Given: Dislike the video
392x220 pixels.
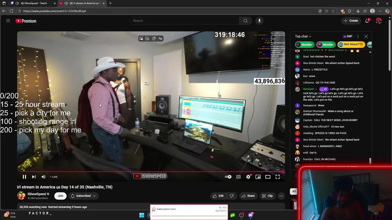Looking at the screenshot, I should 232,196.
